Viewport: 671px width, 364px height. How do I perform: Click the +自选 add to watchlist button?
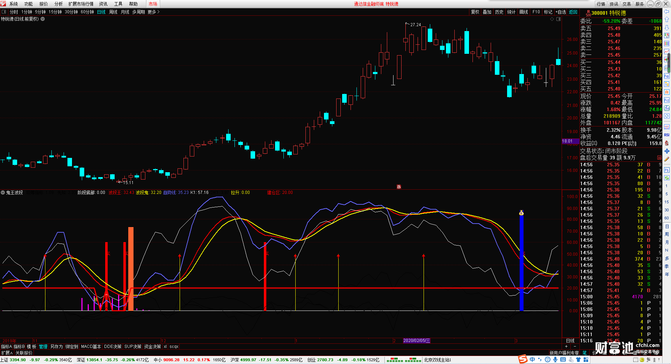tap(561, 12)
